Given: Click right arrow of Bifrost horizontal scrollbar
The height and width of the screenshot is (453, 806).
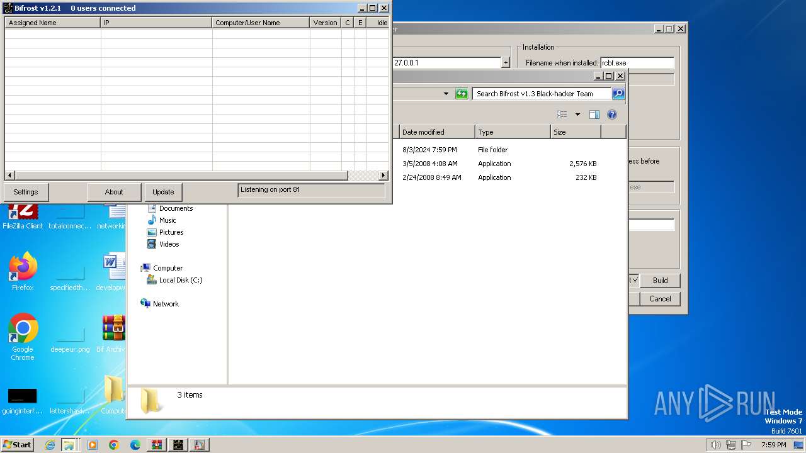Looking at the screenshot, I should tap(383, 175).
